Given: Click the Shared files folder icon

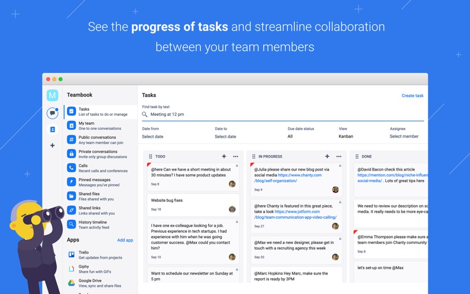Looking at the screenshot, I should pos(71,196).
